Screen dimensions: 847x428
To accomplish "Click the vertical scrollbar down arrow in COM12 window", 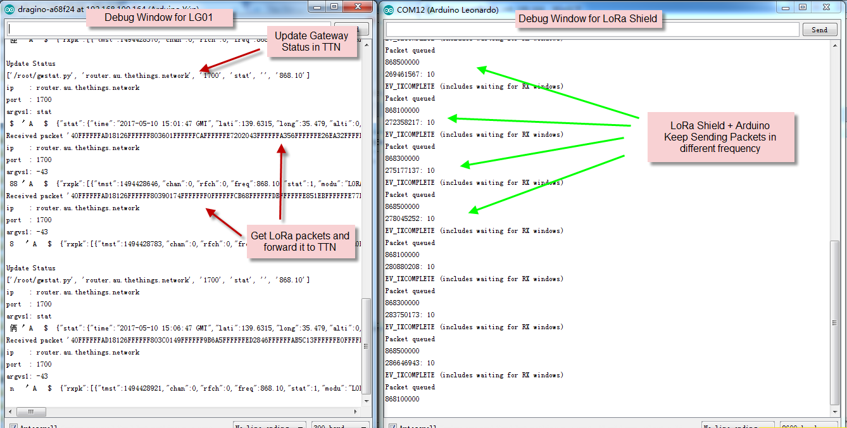I will click(835, 410).
